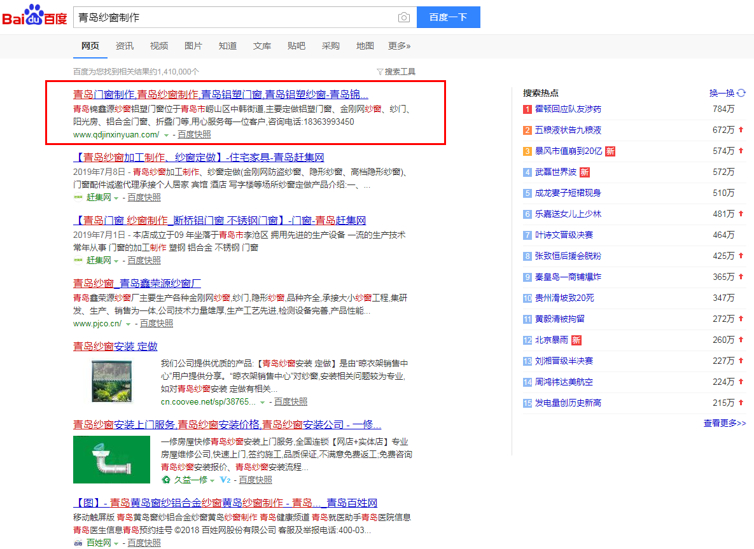Open 青岛纱窗安装 定做 result title
The width and height of the screenshot is (754, 549).
coord(115,346)
